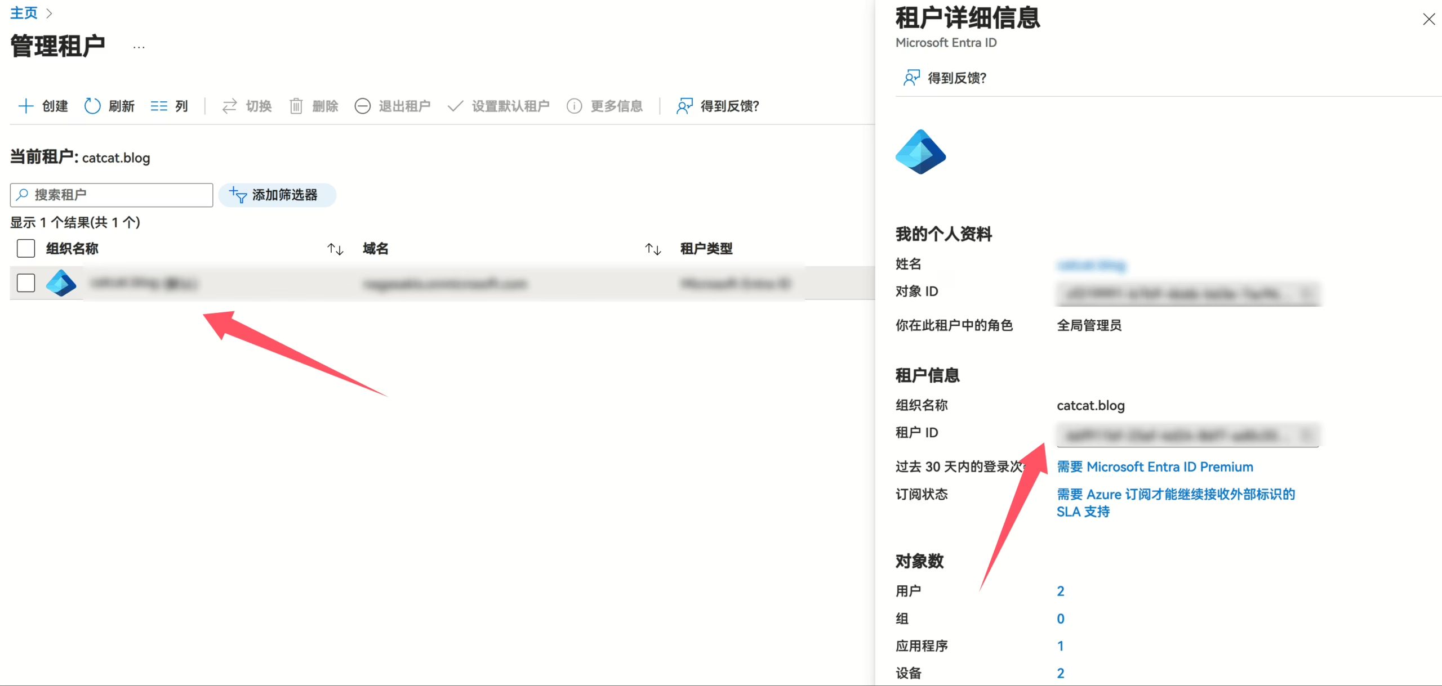1442x686 pixels.
Task: Click the 添加筛选器 button
Action: click(277, 195)
